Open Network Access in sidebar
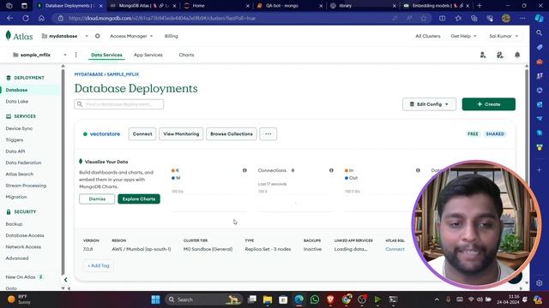 click(x=23, y=247)
